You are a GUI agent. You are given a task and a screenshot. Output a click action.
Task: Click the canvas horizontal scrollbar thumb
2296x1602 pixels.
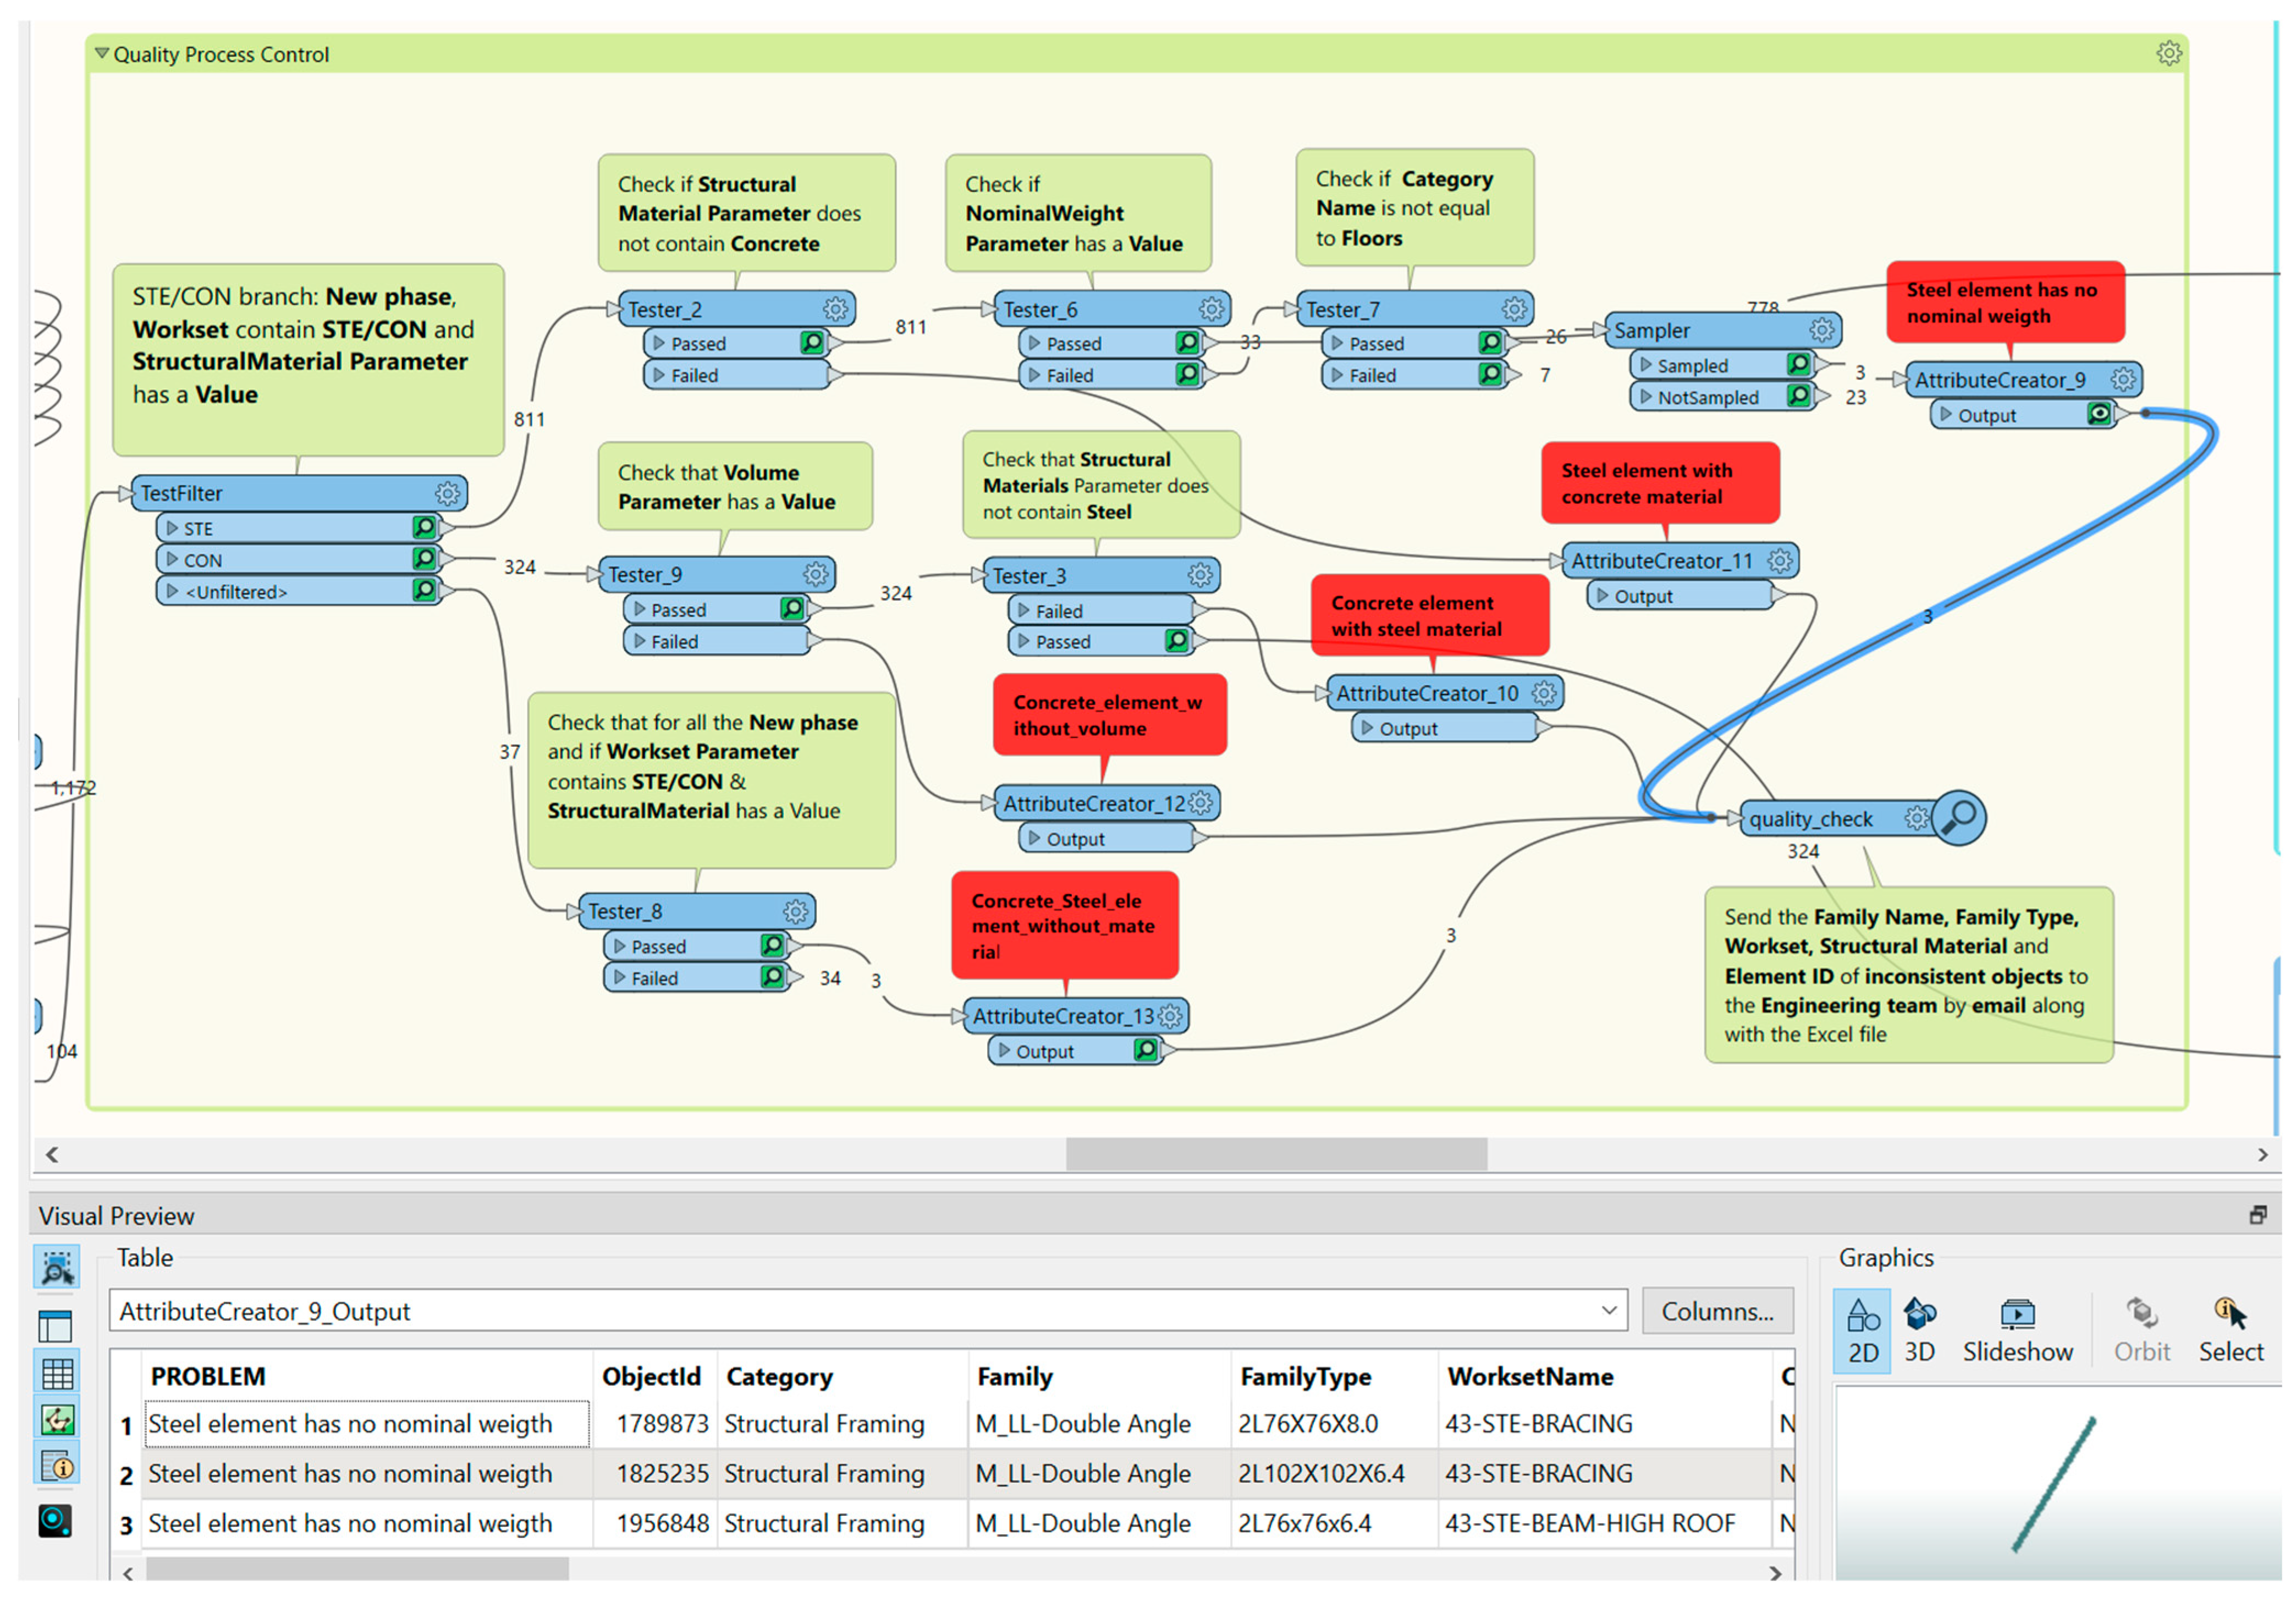1275,1154
